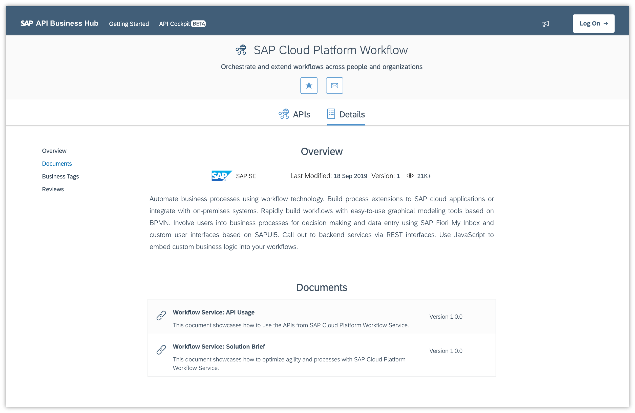The width and height of the screenshot is (635, 413).
Task: Click the APIs tab globe icon
Action: (x=283, y=114)
